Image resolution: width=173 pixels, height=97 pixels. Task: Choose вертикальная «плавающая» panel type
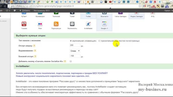71,41
